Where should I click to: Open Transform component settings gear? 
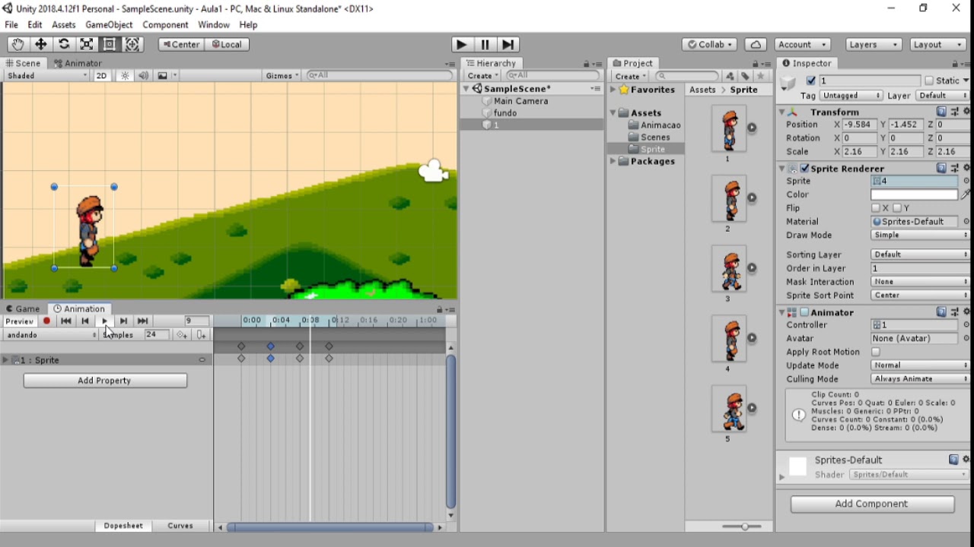click(966, 112)
